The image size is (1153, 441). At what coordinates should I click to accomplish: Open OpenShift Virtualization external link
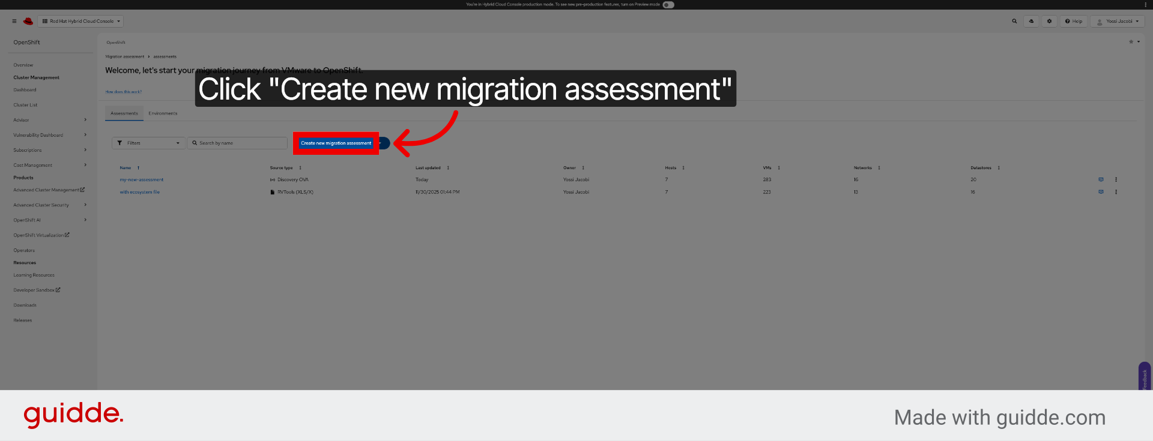[x=41, y=235]
